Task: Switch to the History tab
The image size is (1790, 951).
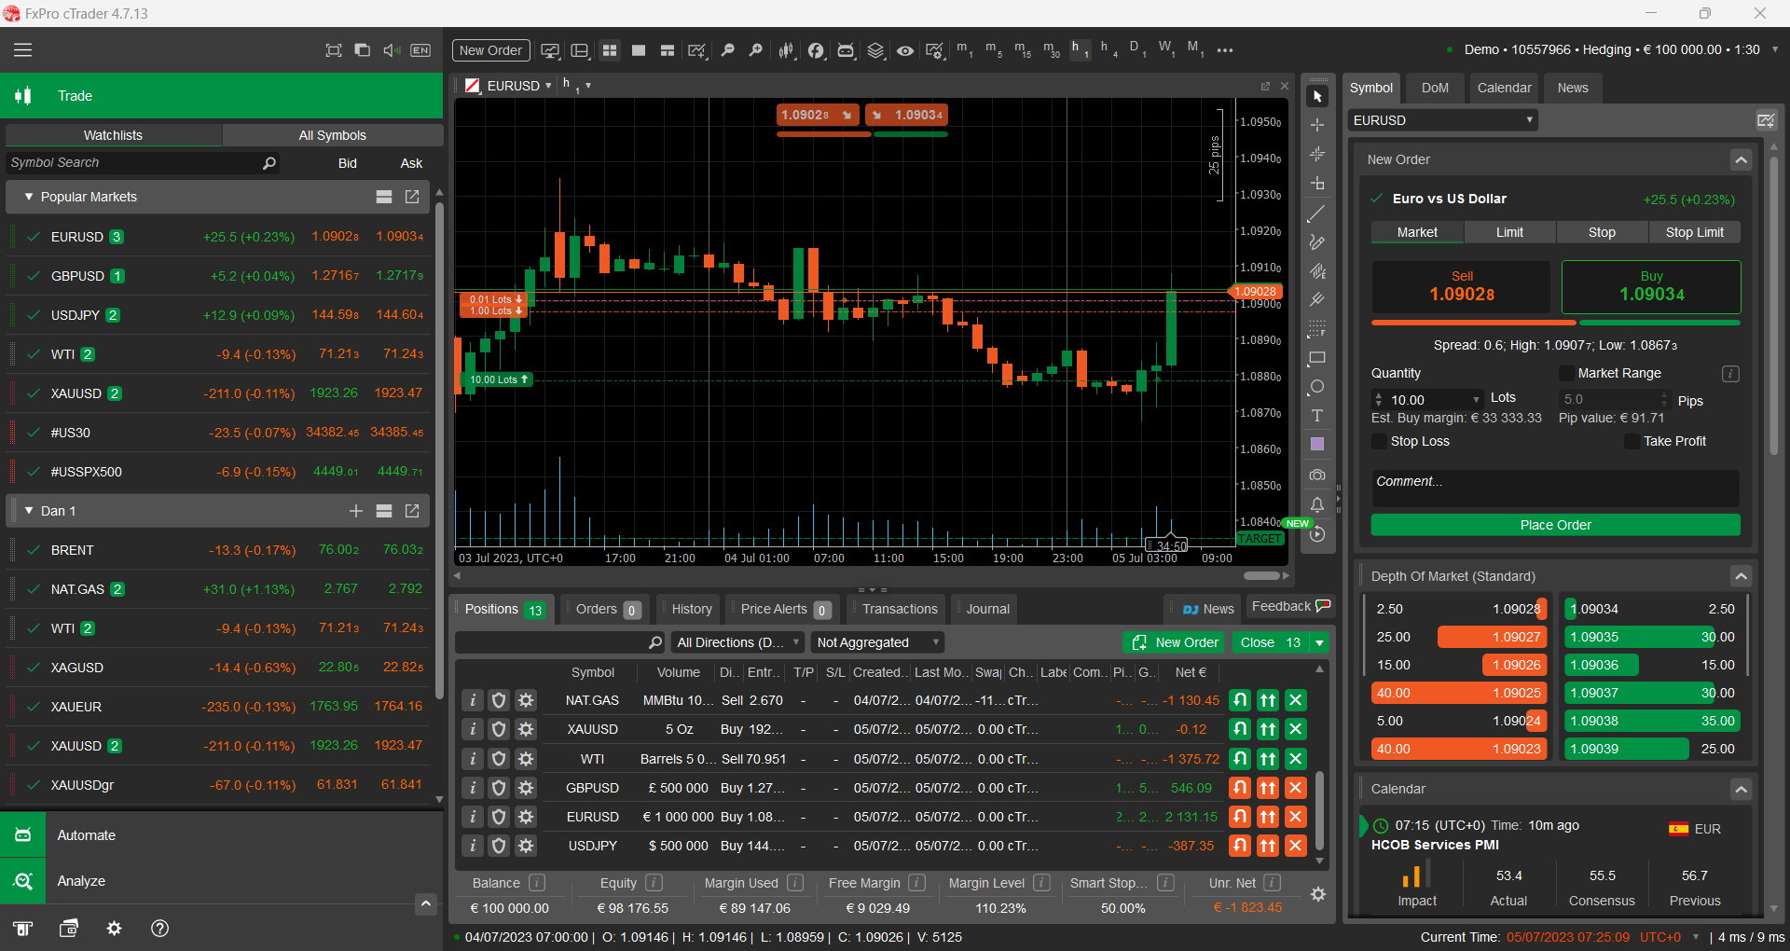Action: 692,609
